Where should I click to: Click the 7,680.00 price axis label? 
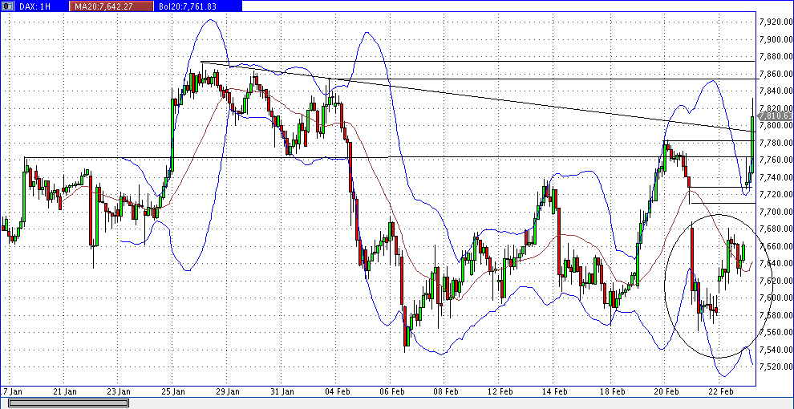click(x=775, y=229)
